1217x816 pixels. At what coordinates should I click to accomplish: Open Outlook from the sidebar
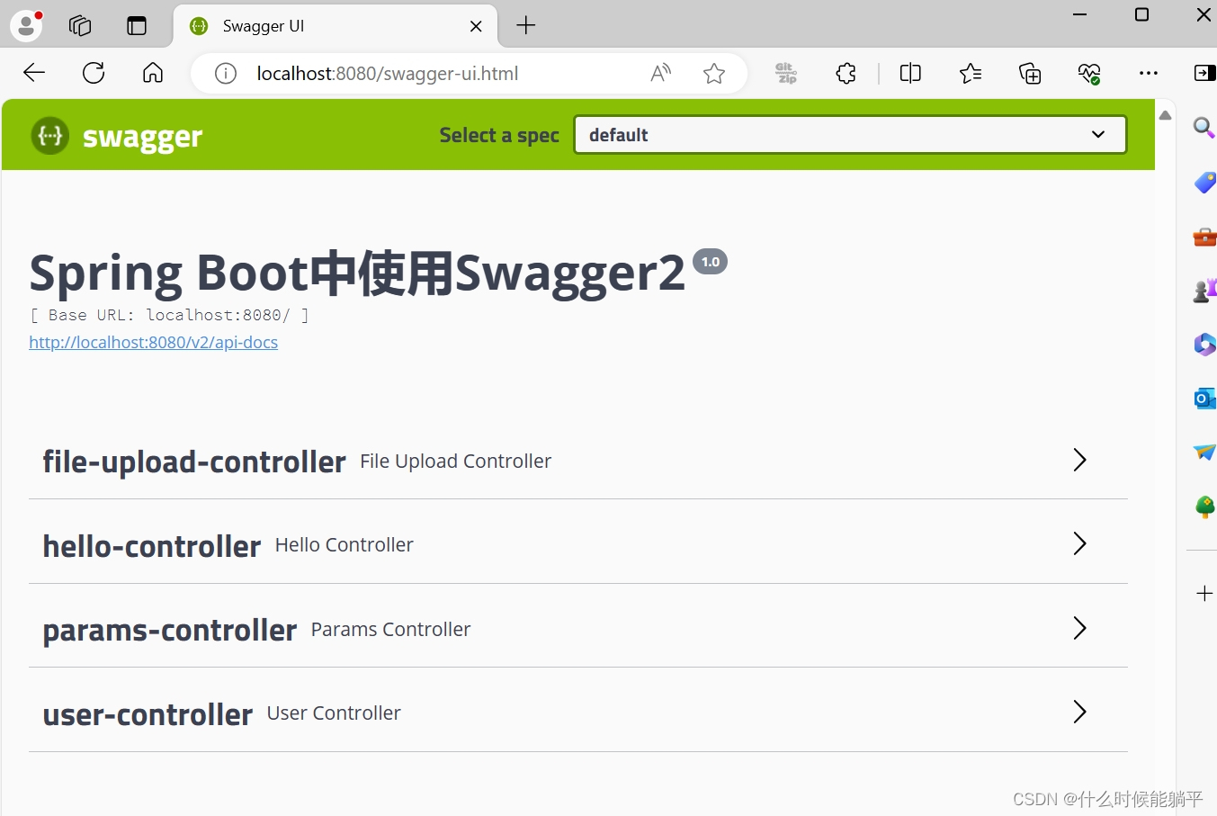(x=1204, y=399)
